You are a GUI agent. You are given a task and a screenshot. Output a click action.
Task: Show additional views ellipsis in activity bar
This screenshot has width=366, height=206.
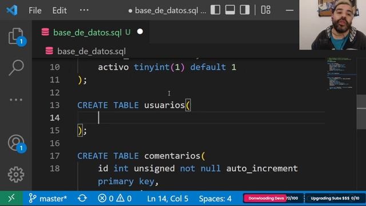click(x=16, y=100)
